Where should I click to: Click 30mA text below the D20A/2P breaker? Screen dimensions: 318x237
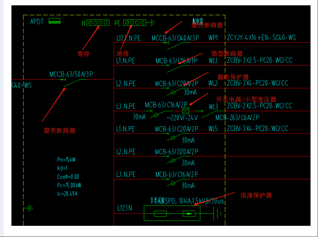pyautogui.click(x=188, y=163)
